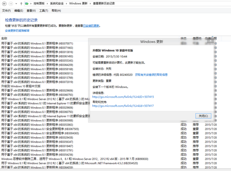
Task: Select 查看更新历史记录 breadcrumb segment
Action: pos(104,3)
